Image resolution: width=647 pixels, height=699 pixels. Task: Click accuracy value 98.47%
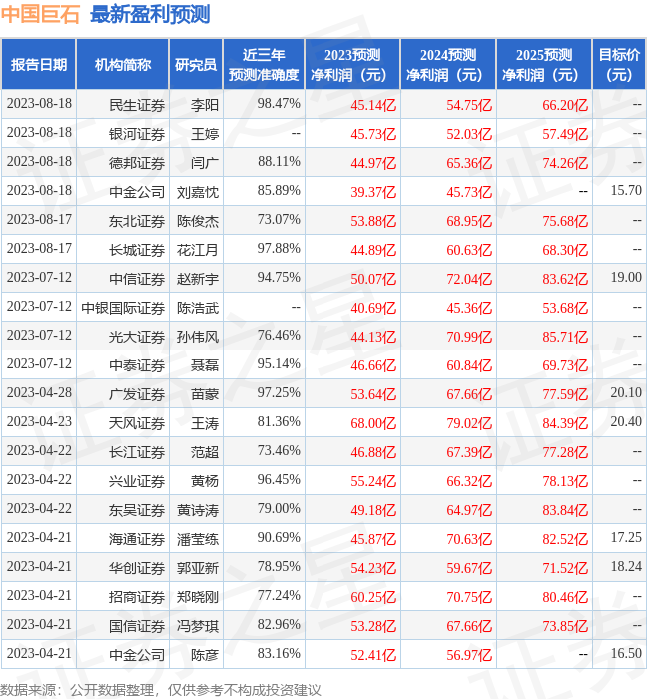click(x=279, y=104)
